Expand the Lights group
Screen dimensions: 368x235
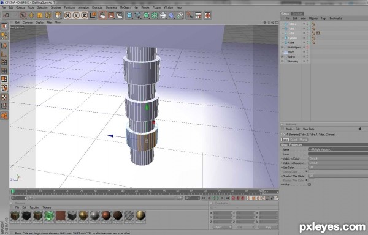(282, 57)
